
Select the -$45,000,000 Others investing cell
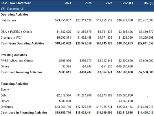(124, 66)
